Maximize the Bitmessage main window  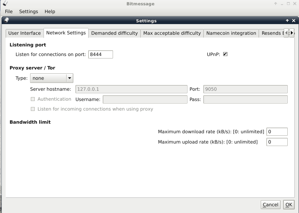pyautogui.click(x=288, y=4)
